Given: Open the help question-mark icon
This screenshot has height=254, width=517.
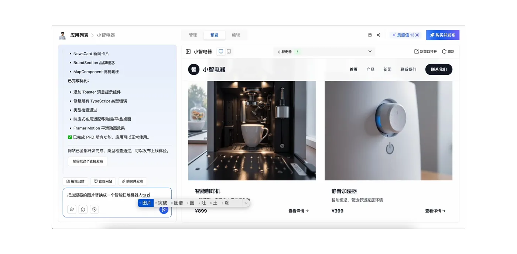Looking at the screenshot, I should click(x=370, y=35).
